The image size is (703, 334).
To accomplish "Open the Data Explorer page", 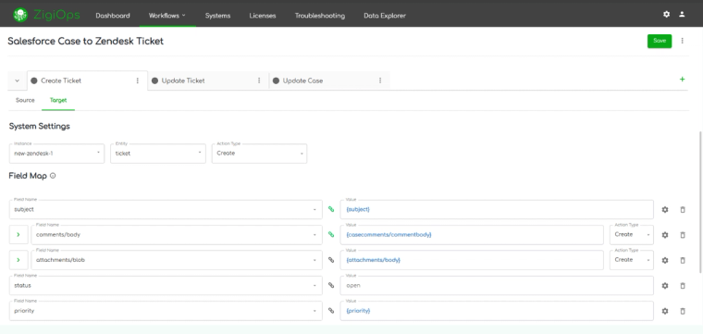I will [385, 15].
